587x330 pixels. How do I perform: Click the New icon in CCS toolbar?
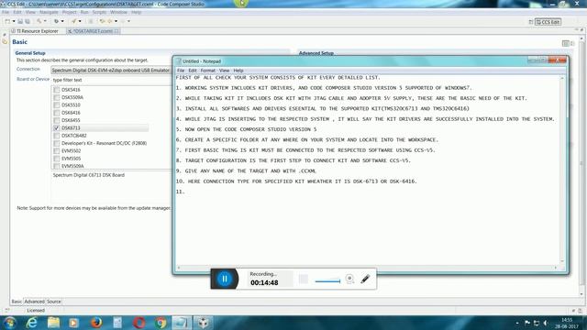8,21
